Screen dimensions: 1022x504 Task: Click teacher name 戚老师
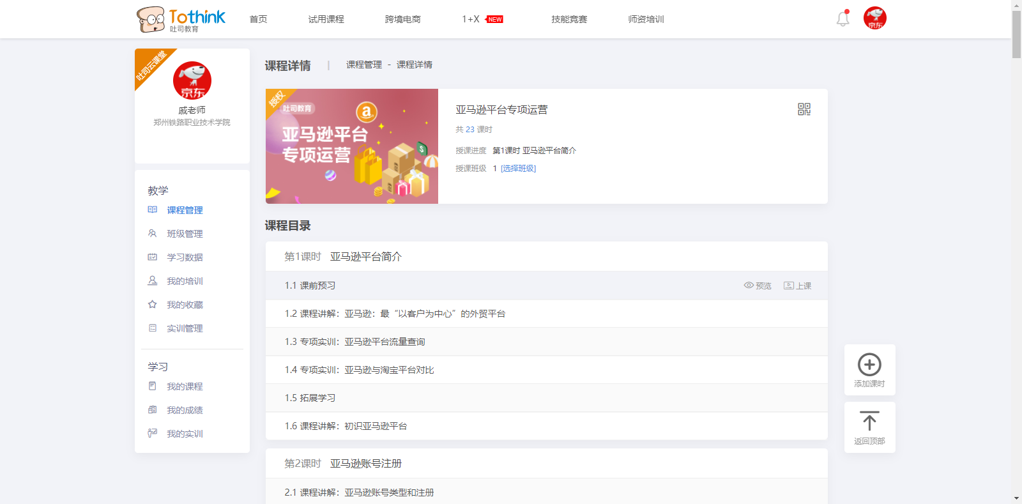pos(192,111)
